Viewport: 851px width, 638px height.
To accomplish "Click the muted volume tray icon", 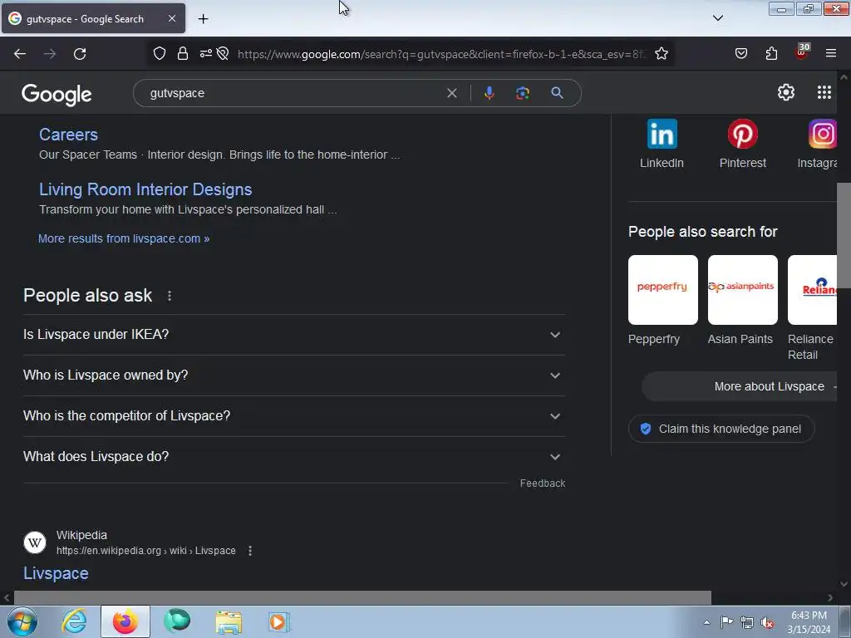I will (767, 623).
